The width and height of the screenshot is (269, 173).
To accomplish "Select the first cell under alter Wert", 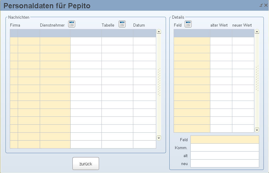I will point(221,41).
